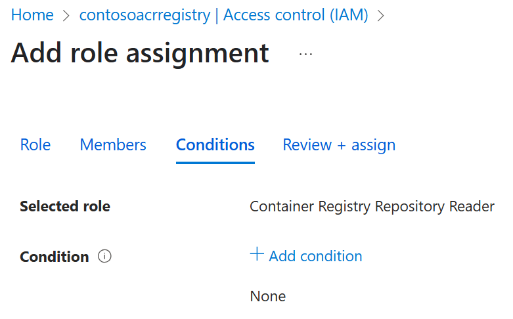Screen dimensions: 513x319
Task: Open the Members tab
Action: (113, 145)
